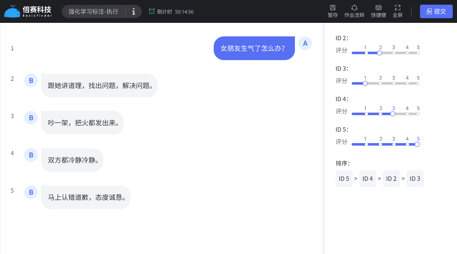457x254 pixels.
Task: Select the reply 双方都冷静冷静。
Action: tap(72, 160)
